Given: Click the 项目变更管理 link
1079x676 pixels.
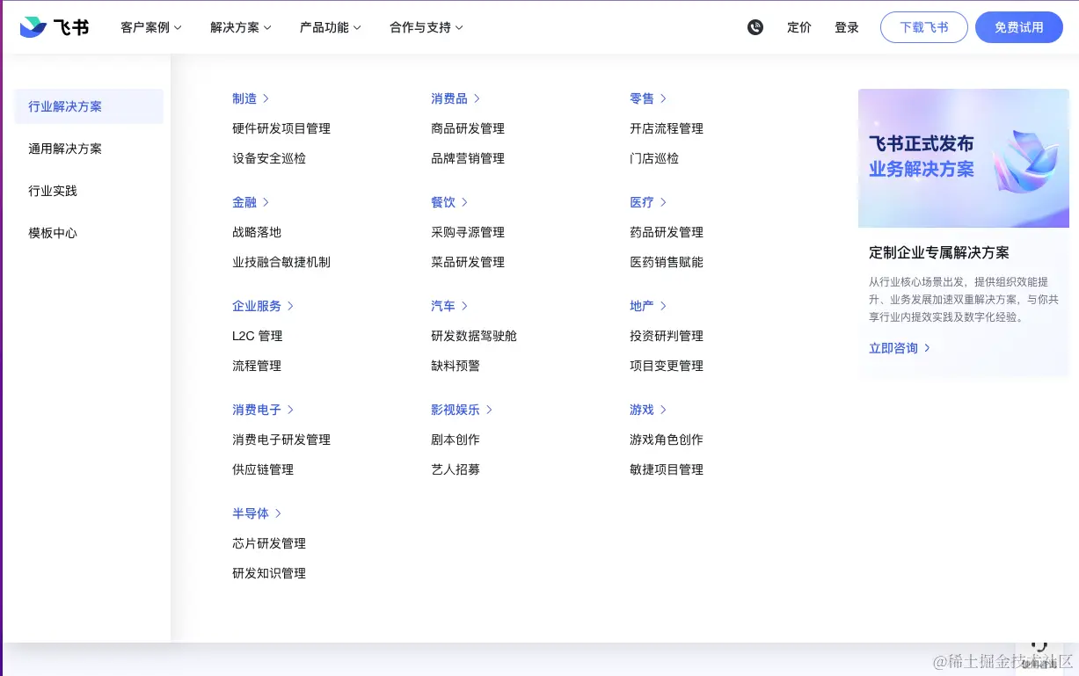Looking at the screenshot, I should tap(667, 366).
